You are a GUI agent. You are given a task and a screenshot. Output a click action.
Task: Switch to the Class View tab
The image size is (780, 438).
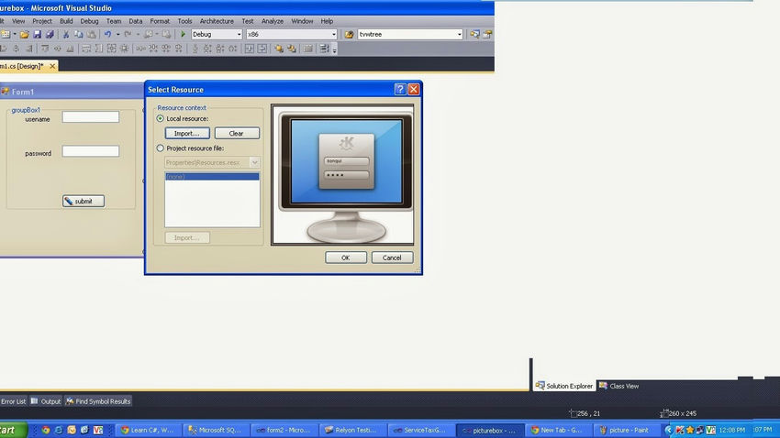[x=619, y=386]
